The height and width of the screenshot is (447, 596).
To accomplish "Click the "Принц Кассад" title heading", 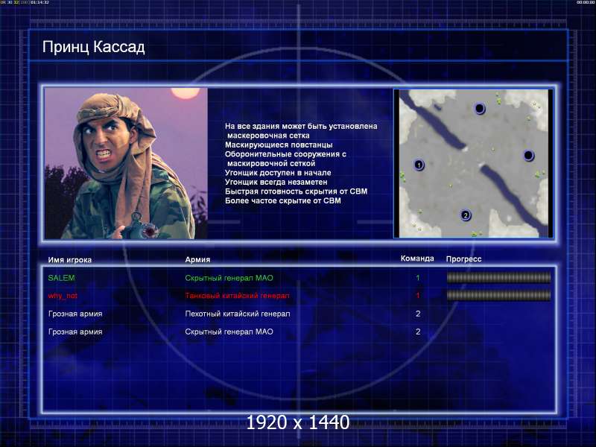I will [x=94, y=48].
